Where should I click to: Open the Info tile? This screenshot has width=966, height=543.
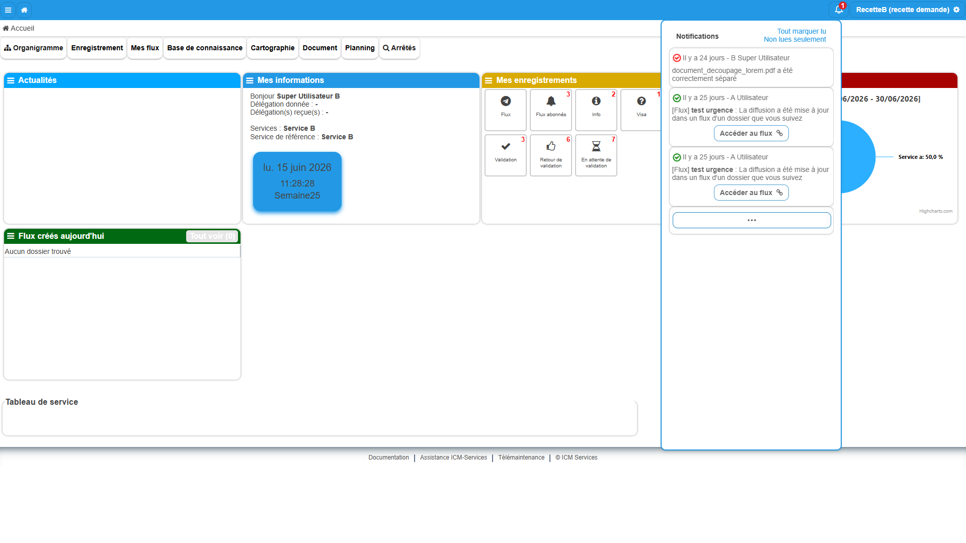pos(596,110)
